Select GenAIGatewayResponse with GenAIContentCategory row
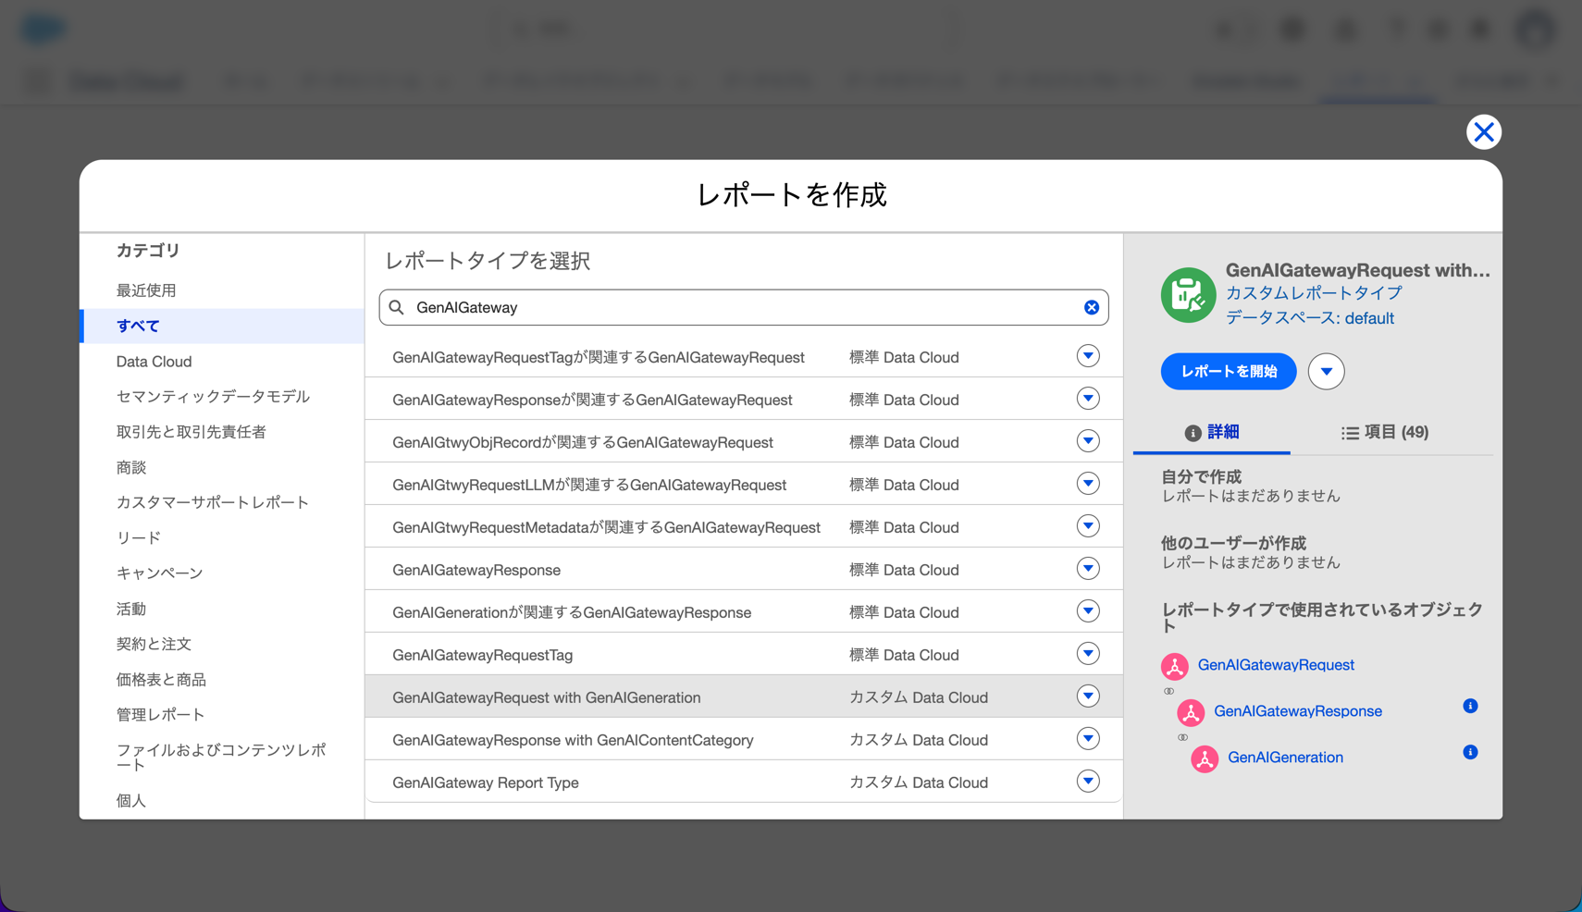 (573, 740)
